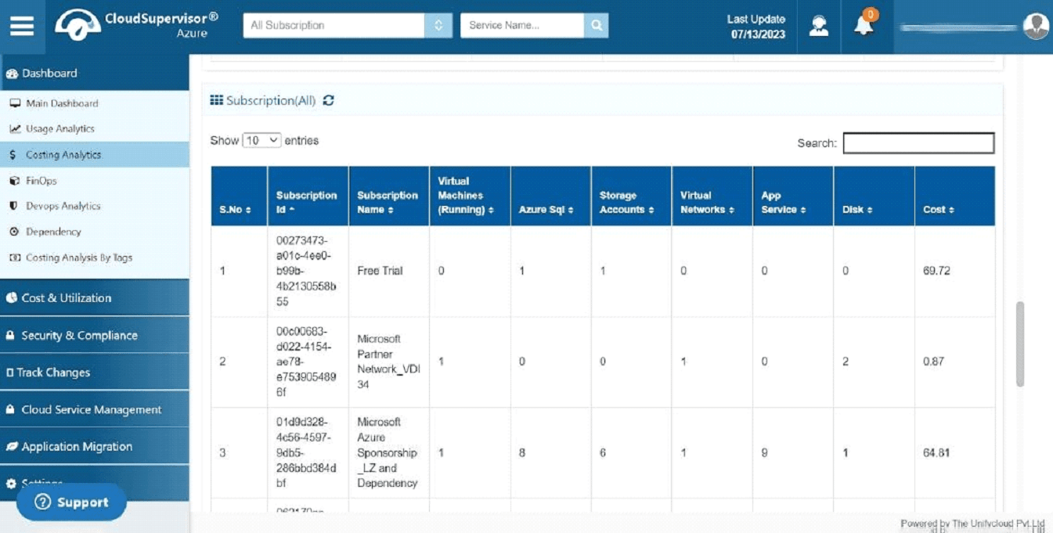Viewport: 1053px width, 533px height.
Task: Expand Cost & Utilization section
Action: pyautogui.click(x=95, y=297)
